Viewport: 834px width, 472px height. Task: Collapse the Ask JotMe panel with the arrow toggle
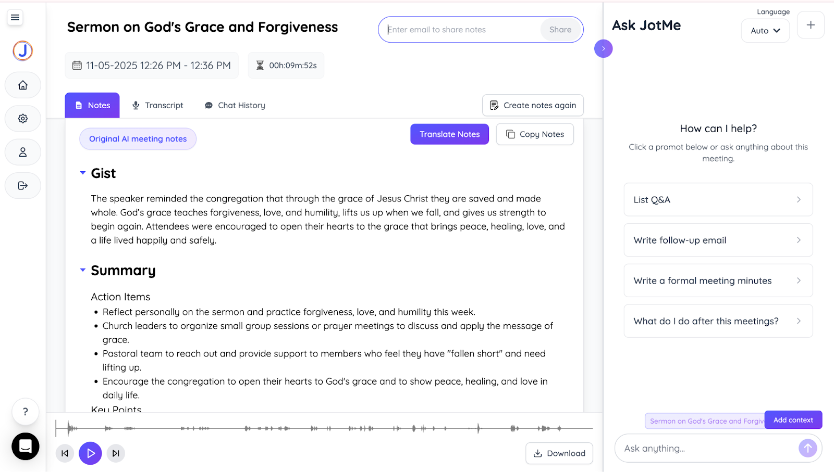(x=603, y=48)
